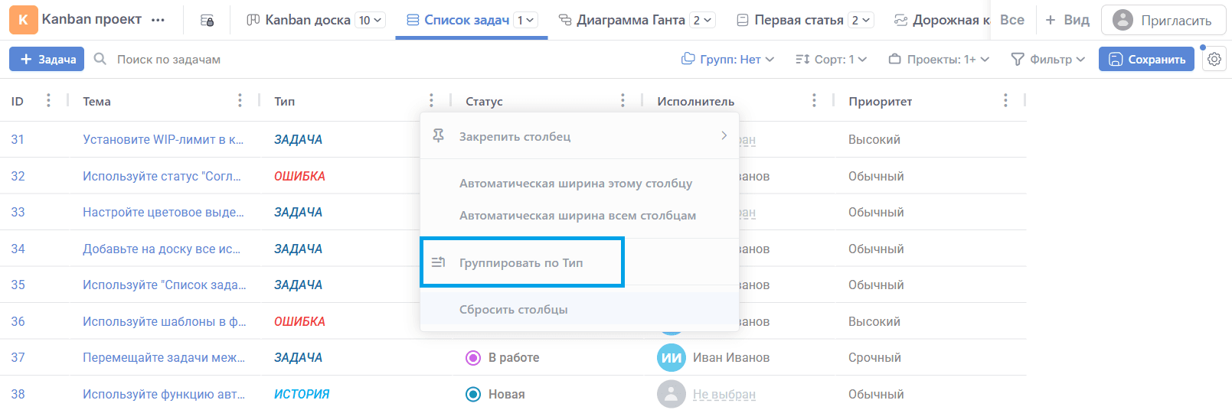Open the Тема column options menu

(240, 100)
